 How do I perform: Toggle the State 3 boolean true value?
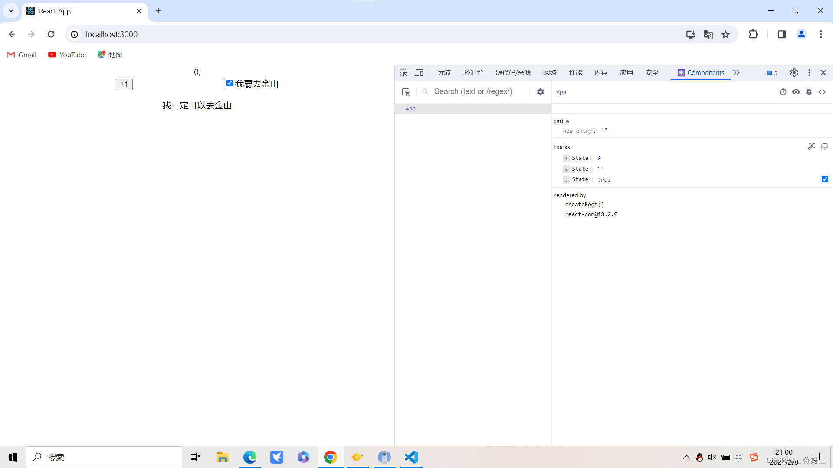point(826,179)
